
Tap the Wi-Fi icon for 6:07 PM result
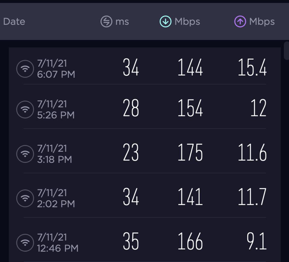25,69
